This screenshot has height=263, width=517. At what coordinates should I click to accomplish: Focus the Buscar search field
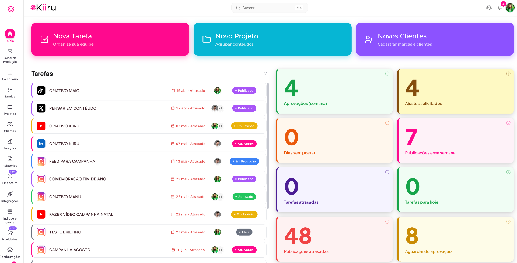[269, 8]
